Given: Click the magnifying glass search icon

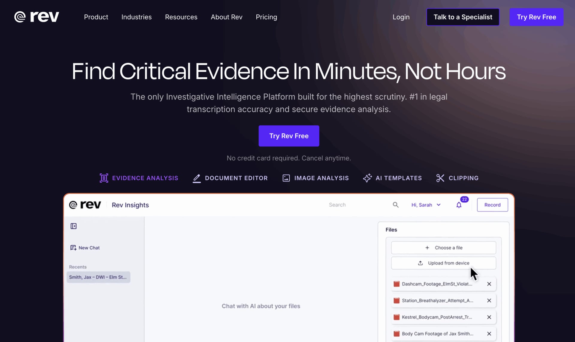Looking at the screenshot, I should coord(396,205).
